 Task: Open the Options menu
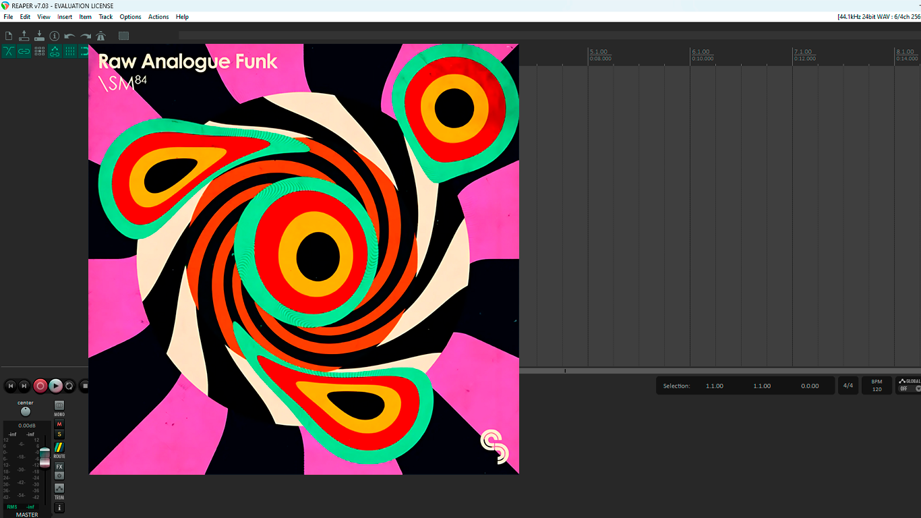click(x=130, y=17)
